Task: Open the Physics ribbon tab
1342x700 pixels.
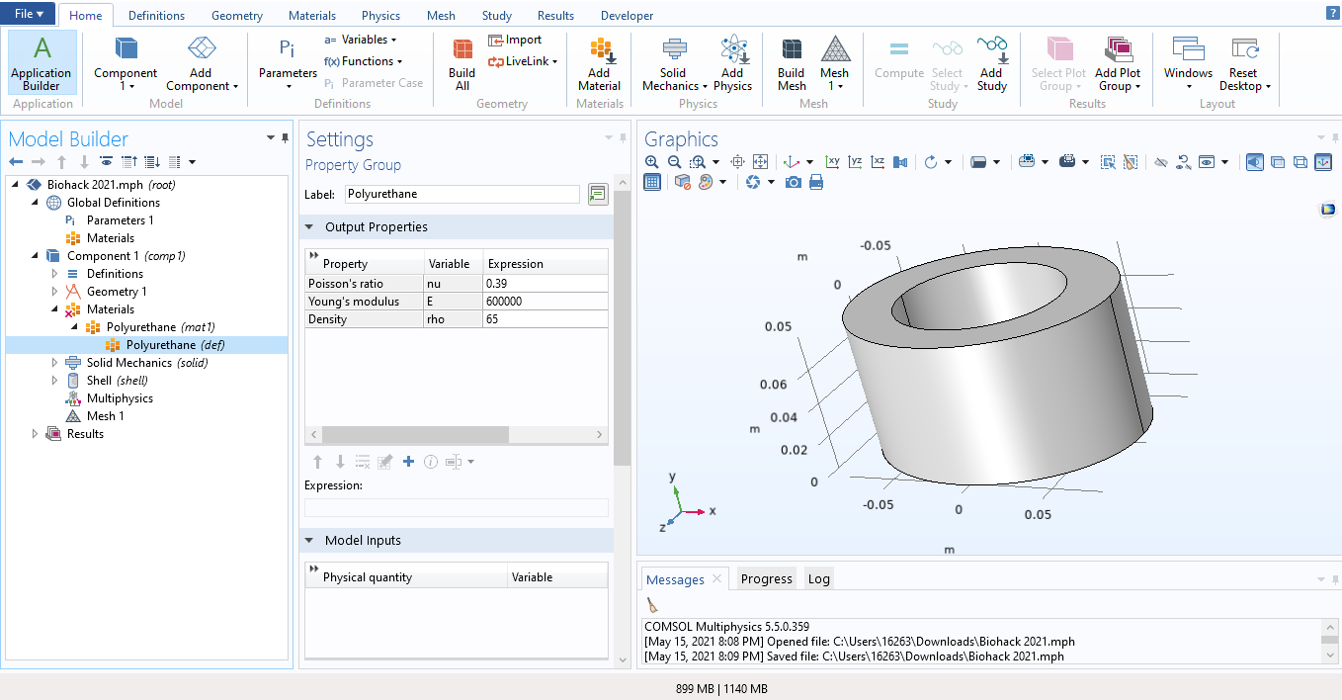Action: [380, 16]
